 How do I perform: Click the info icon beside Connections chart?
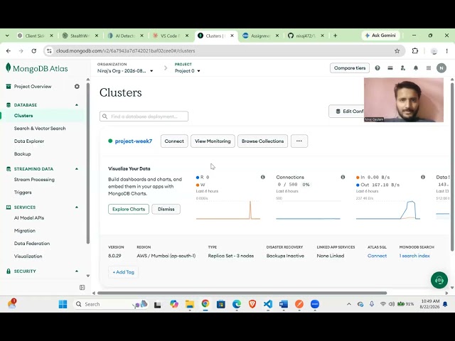click(343, 177)
